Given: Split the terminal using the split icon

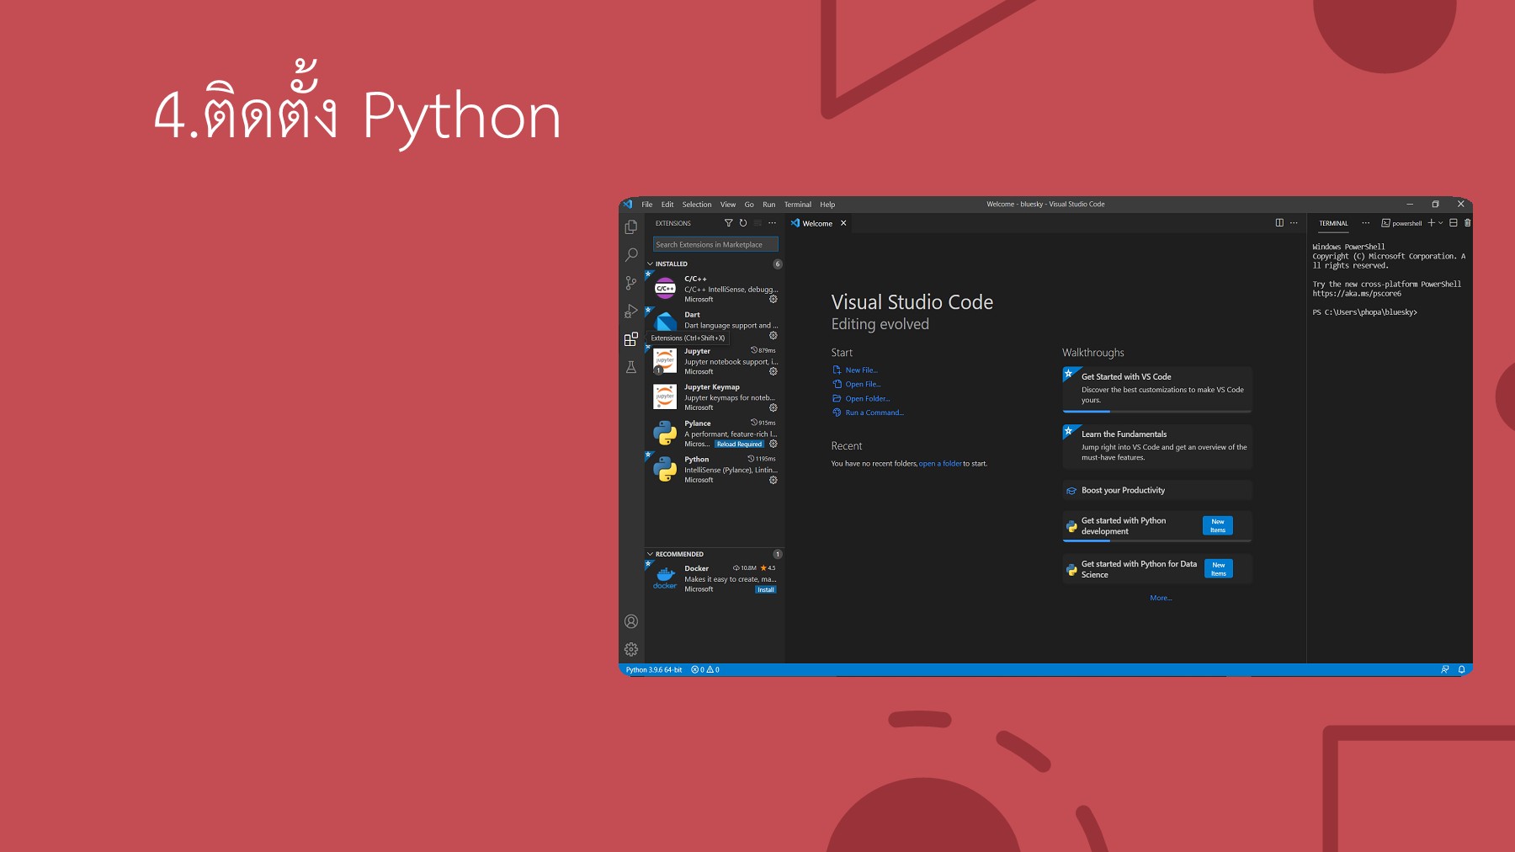Looking at the screenshot, I should (1453, 222).
